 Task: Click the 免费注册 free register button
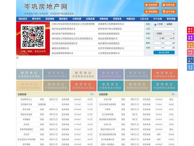(x=169, y=5)
